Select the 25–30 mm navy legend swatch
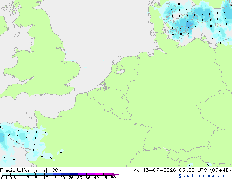This screenshot has height=179, width=232. (x=74, y=174)
